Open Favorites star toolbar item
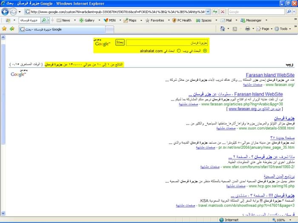This screenshot has height=223, width=298. point(155,20)
